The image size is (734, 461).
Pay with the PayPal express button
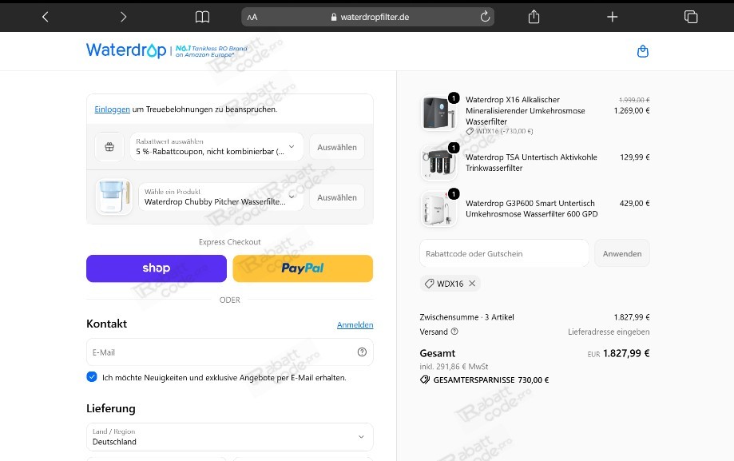click(303, 268)
